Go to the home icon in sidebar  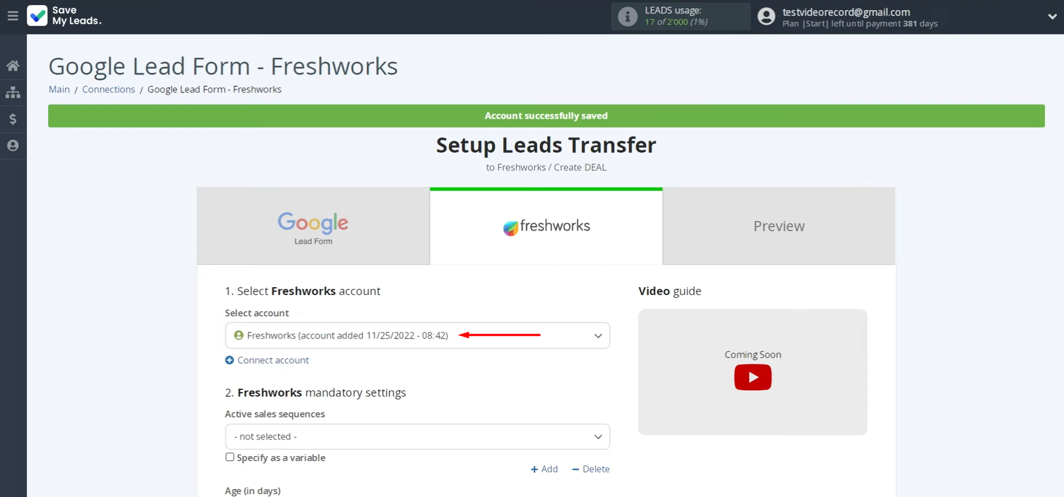click(13, 66)
